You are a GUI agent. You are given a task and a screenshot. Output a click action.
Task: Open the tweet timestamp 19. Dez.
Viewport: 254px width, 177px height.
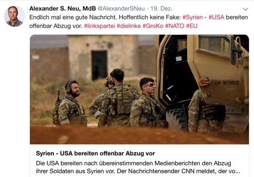click(x=161, y=8)
